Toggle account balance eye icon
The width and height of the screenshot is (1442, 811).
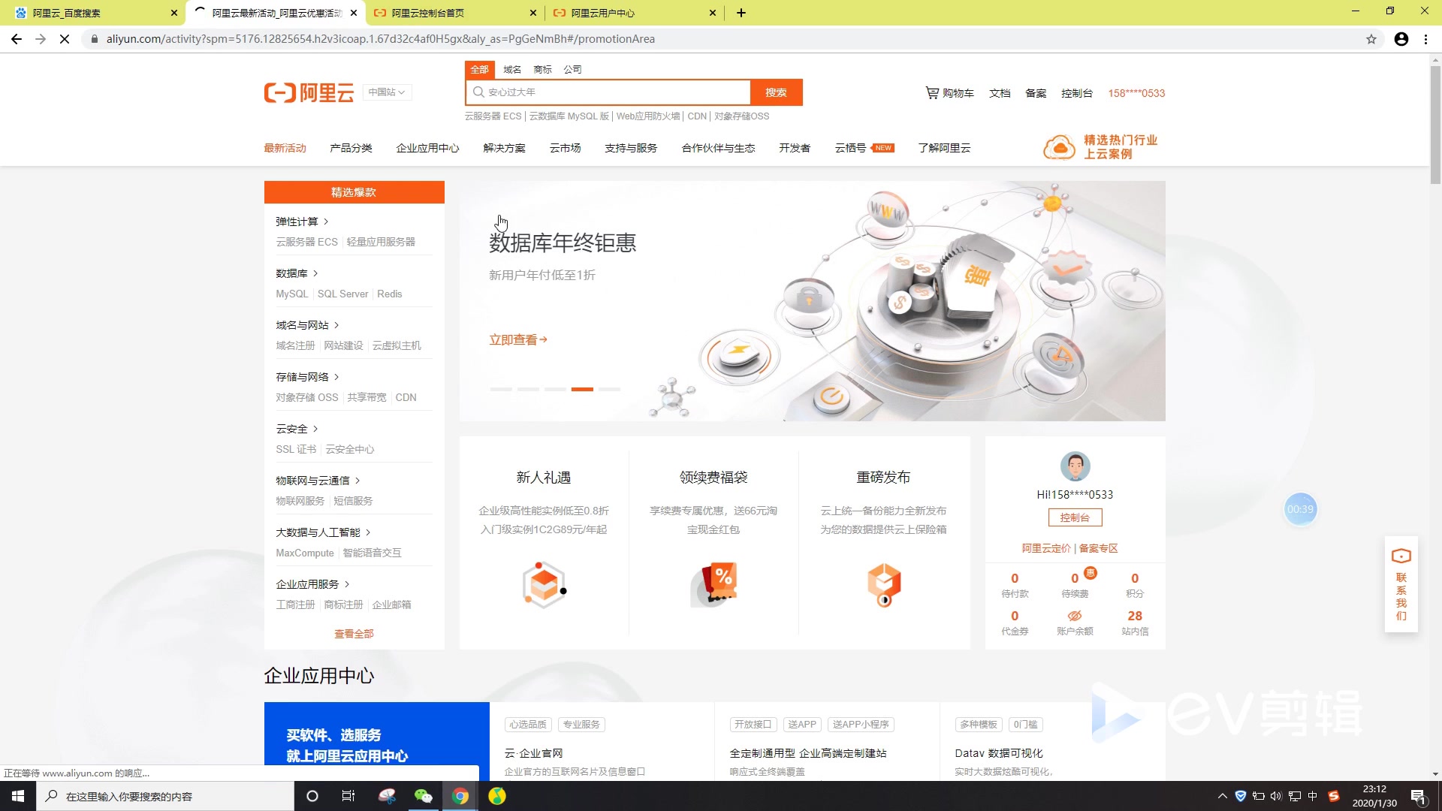point(1075,617)
